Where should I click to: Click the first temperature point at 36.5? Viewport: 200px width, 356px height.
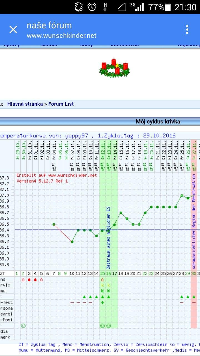click(54, 224)
